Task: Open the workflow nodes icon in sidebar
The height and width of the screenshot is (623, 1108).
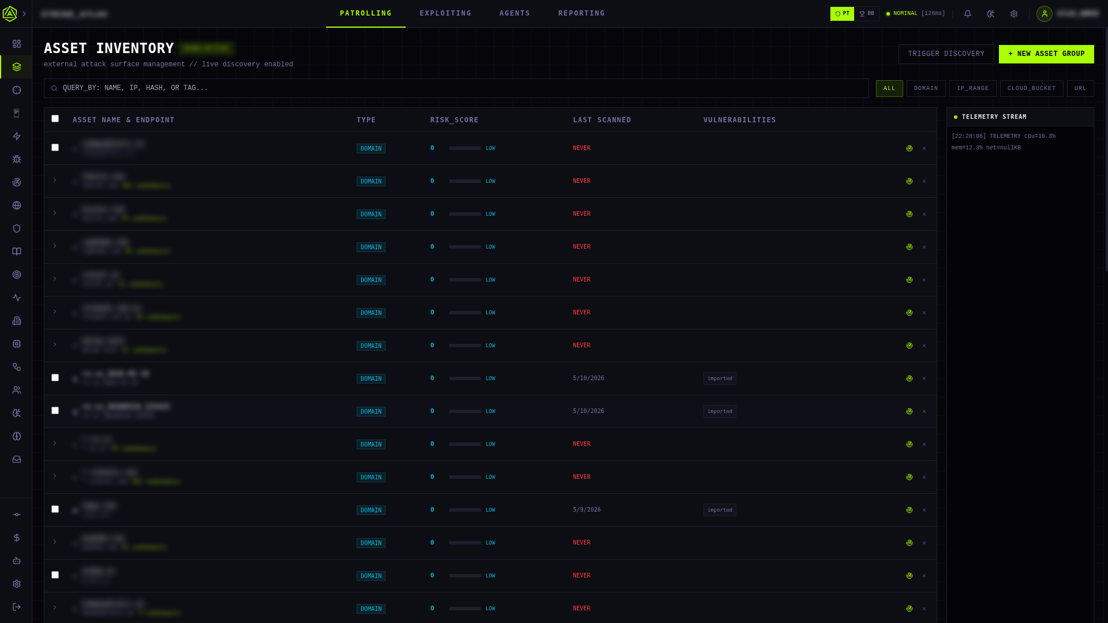Action: (x=17, y=367)
